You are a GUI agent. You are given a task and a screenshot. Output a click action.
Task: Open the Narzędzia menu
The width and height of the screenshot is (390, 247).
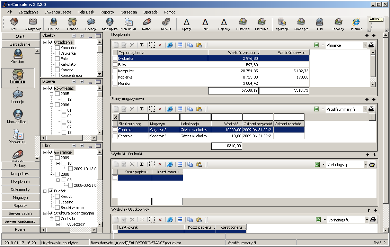click(129, 12)
